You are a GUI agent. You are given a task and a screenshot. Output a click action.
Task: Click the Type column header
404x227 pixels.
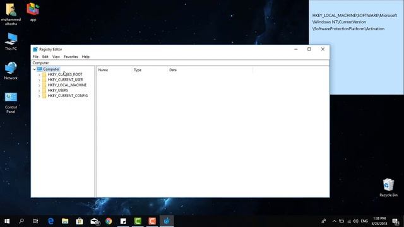pos(150,70)
